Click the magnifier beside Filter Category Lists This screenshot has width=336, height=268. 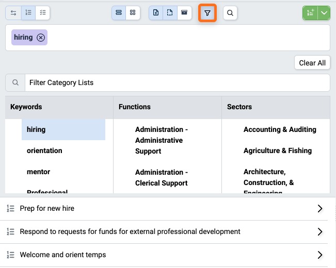click(x=15, y=82)
